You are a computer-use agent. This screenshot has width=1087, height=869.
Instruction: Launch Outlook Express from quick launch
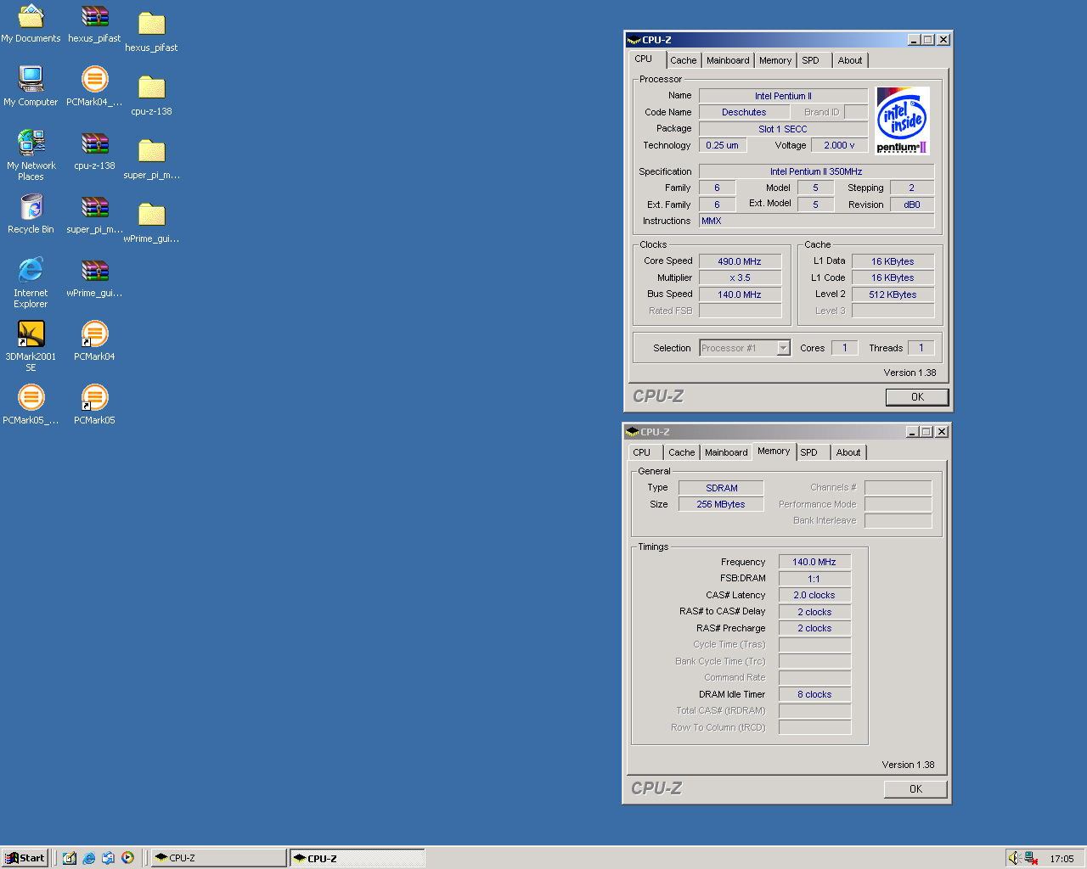[108, 858]
